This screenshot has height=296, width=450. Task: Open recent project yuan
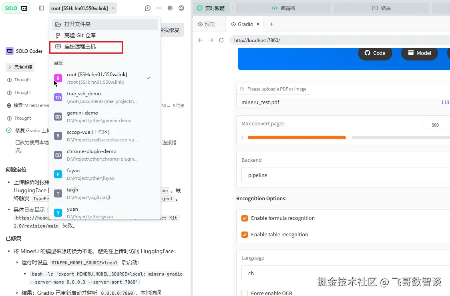(105, 212)
